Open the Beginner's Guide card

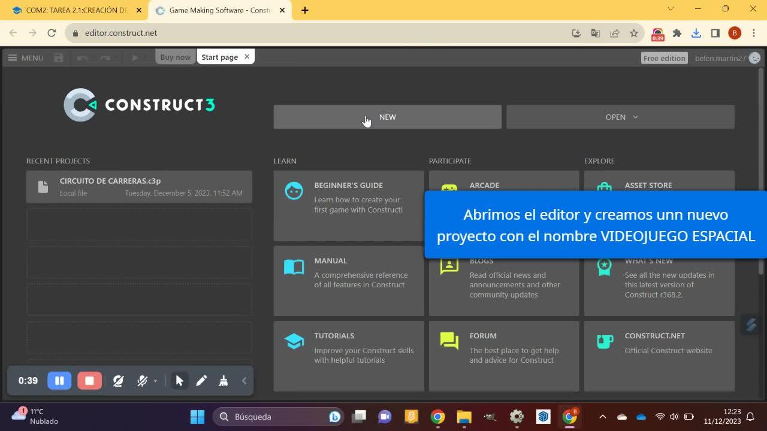[349, 205]
